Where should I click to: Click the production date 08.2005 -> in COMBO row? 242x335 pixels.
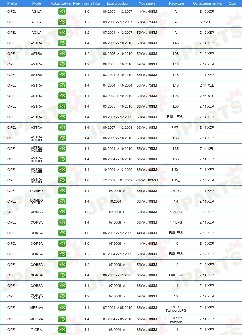click(117, 191)
